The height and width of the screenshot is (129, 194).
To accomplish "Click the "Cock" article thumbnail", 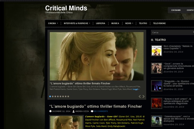I will click(156, 68).
